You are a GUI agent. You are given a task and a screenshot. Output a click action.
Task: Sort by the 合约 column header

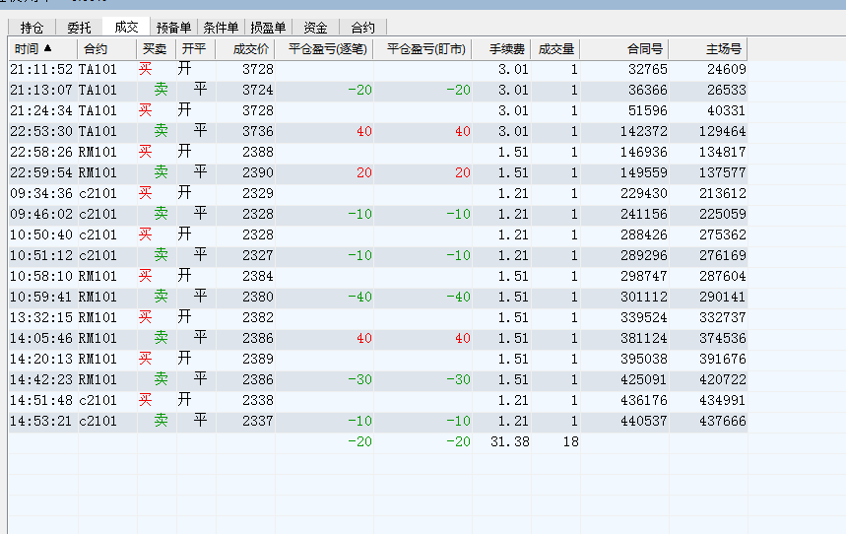pos(96,48)
